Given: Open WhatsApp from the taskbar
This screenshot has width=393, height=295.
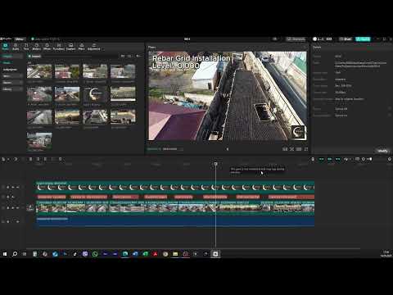Looking at the screenshot, I should click(95, 254).
